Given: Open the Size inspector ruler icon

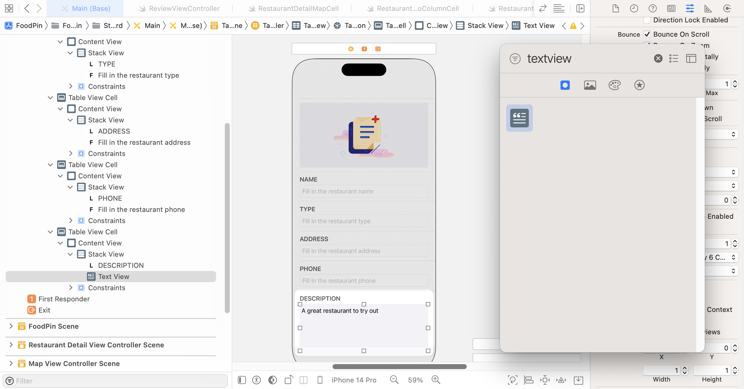Looking at the screenshot, I should [x=708, y=8].
